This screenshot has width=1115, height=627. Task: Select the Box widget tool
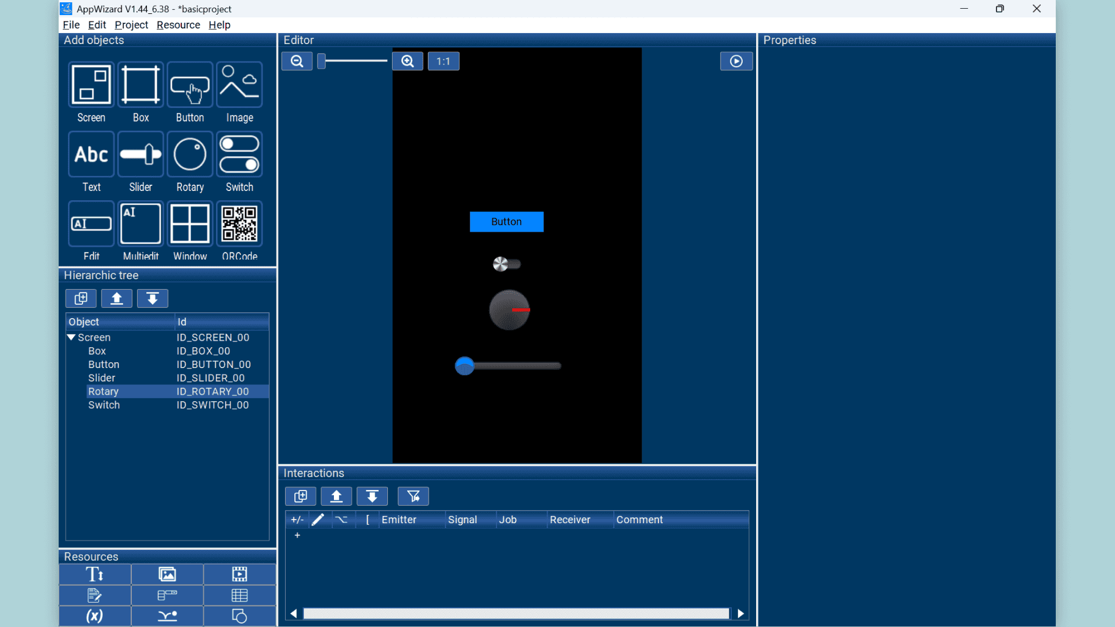pos(141,84)
